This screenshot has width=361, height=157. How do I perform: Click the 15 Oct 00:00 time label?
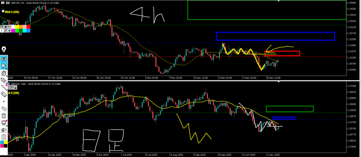pos(31,78)
